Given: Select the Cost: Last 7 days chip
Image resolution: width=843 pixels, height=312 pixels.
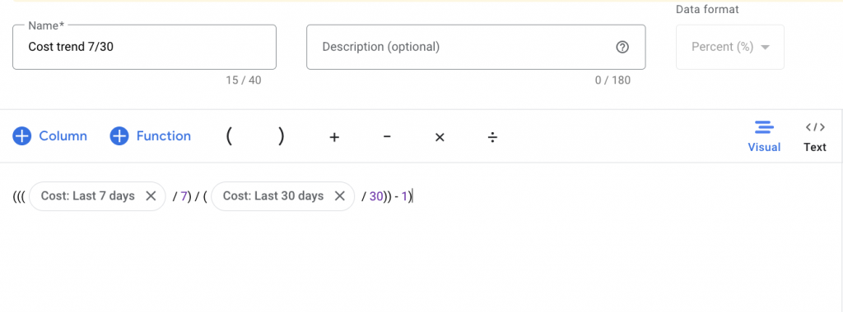Looking at the screenshot, I should point(87,196).
